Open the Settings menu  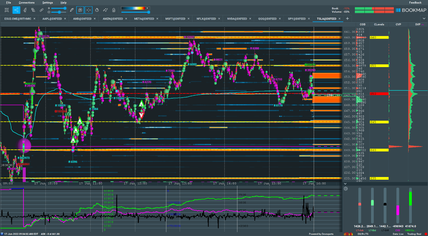(x=48, y=2)
